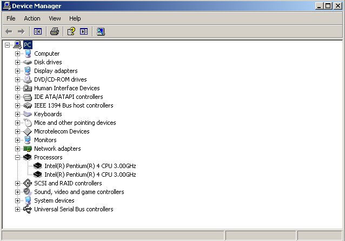The height and width of the screenshot is (241, 345).
Task: Expand the DVD/CD-ROM drives node
Action: (x=17, y=79)
